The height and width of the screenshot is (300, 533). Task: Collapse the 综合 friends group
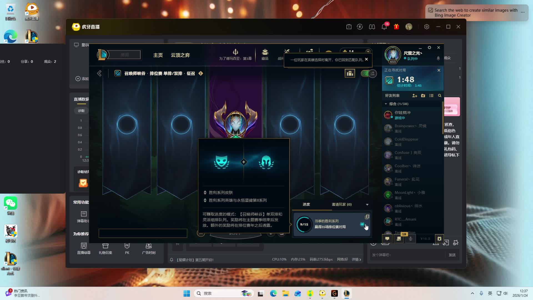(x=386, y=104)
